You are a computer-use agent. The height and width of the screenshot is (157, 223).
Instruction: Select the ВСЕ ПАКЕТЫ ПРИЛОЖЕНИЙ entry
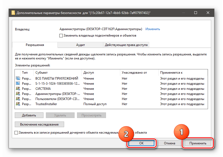[111, 78]
